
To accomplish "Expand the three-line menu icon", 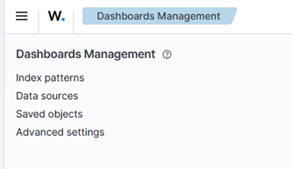I will tap(22, 16).
